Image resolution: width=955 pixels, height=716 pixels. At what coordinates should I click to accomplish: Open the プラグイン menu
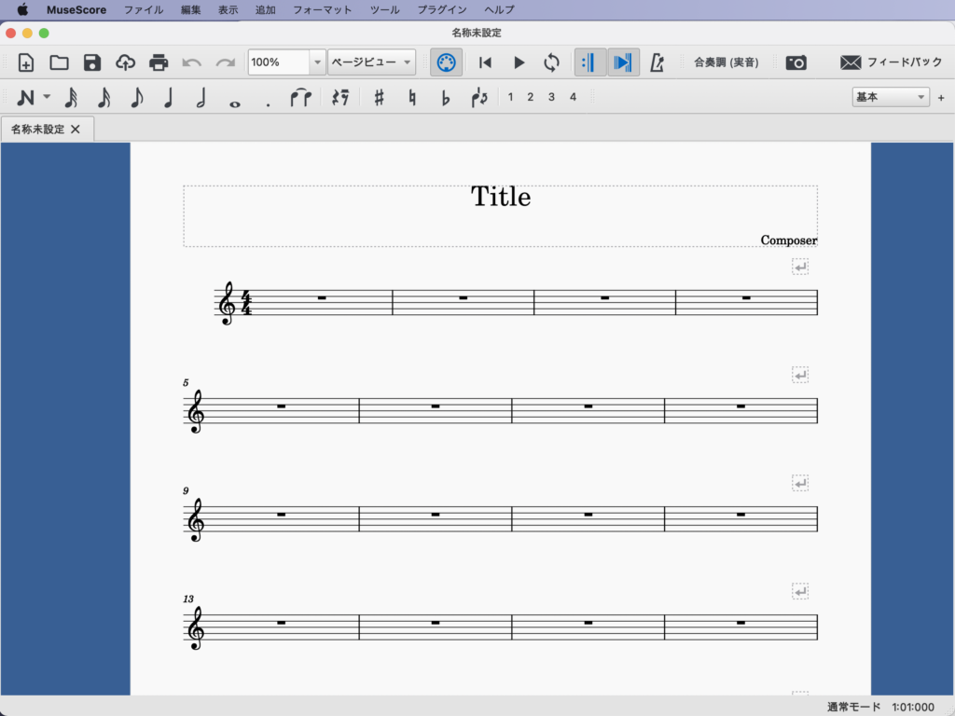pyautogui.click(x=442, y=9)
